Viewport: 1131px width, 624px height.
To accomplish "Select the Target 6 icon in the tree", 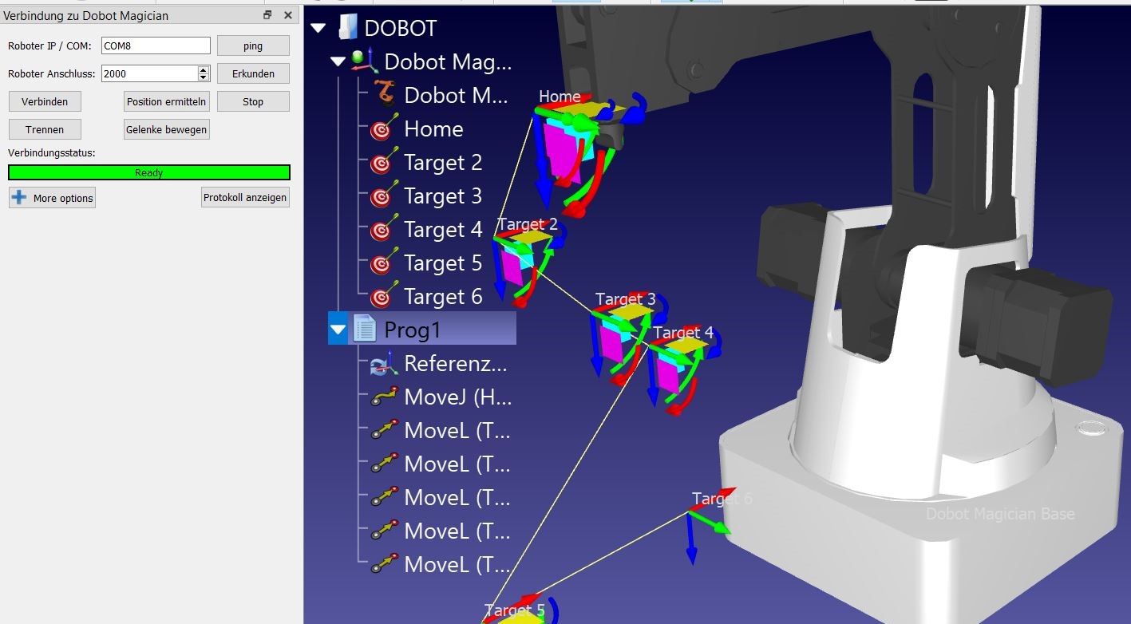I will click(x=384, y=296).
